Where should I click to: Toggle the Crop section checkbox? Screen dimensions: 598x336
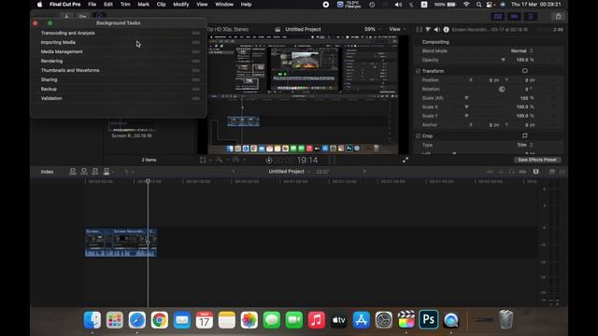(418, 136)
